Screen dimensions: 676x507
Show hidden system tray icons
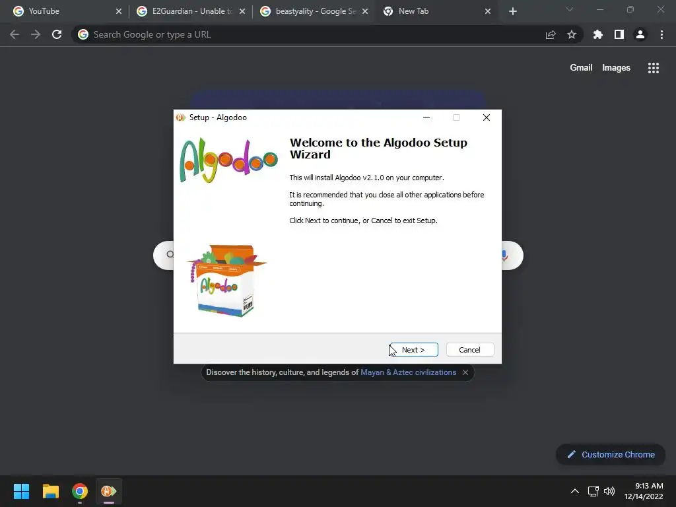pos(575,491)
